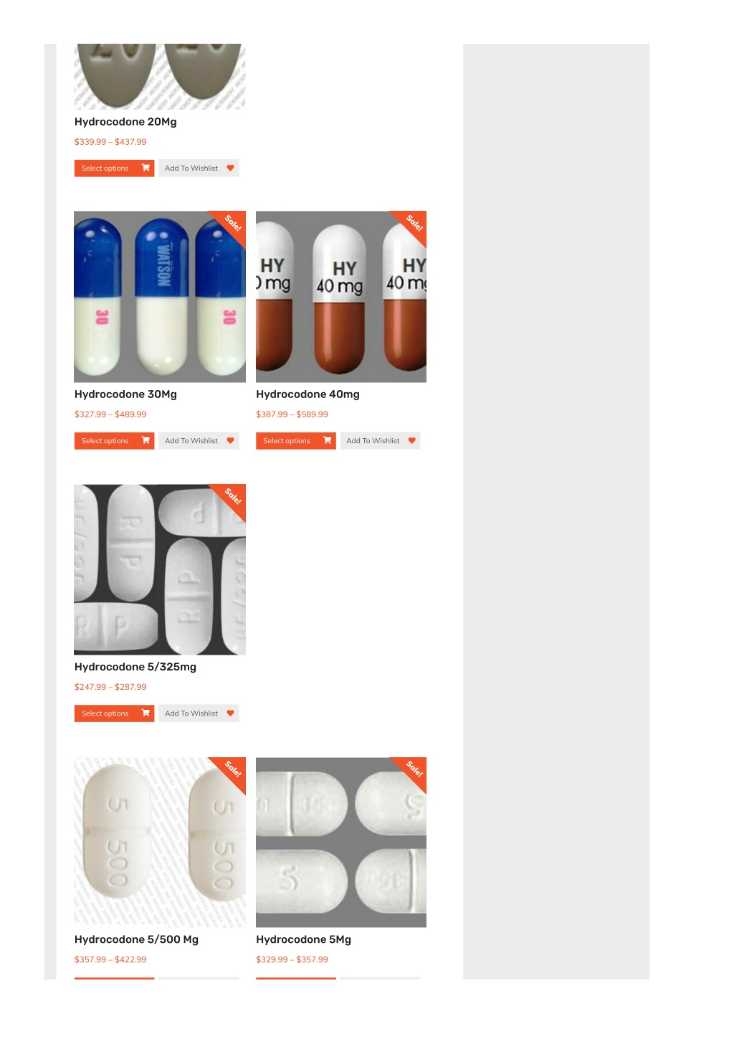Open the Hydrocodone 20Mg product title

point(125,122)
